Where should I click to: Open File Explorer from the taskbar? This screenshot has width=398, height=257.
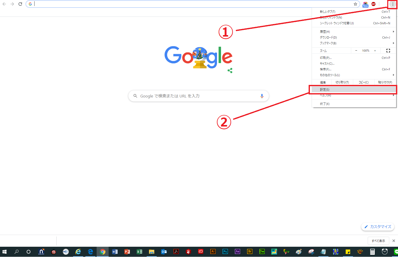tap(151, 252)
